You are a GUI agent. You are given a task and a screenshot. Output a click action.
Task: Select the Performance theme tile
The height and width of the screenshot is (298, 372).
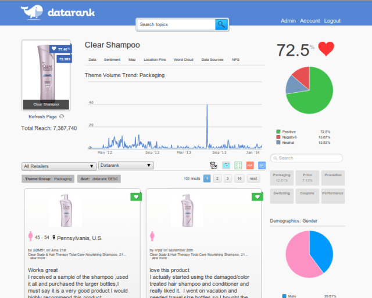(333, 196)
